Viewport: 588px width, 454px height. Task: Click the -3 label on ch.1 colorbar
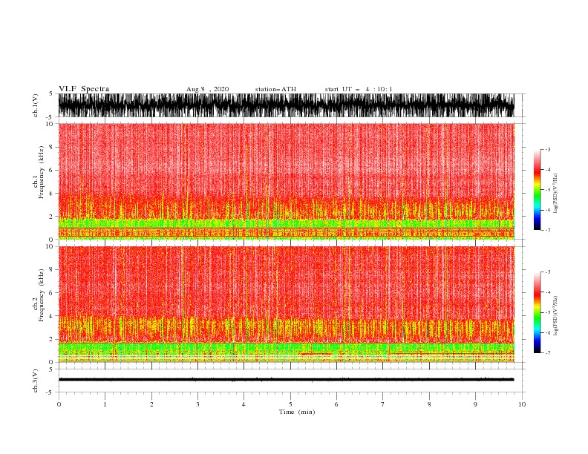(548, 150)
